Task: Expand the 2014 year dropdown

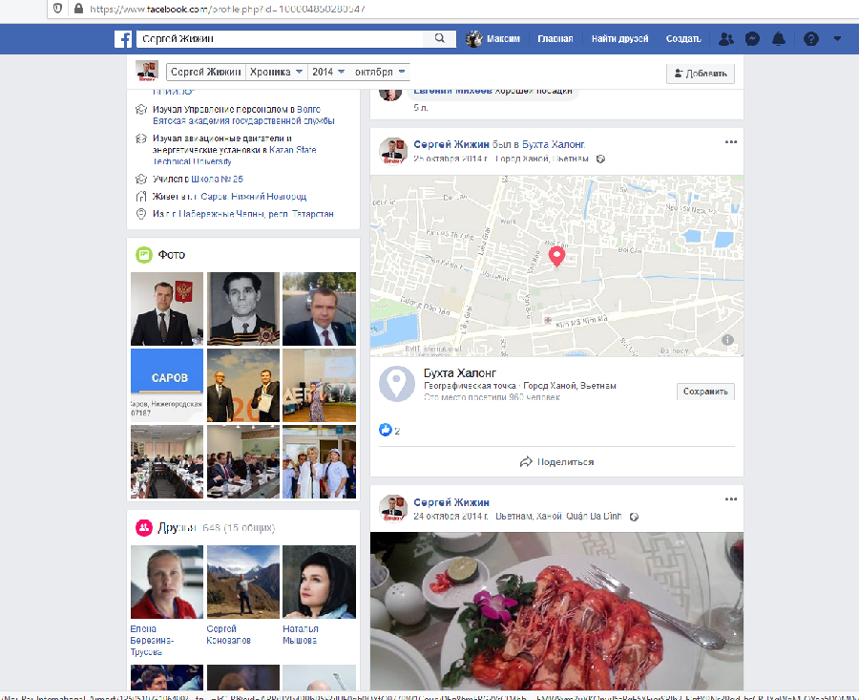Action: [x=327, y=73]
